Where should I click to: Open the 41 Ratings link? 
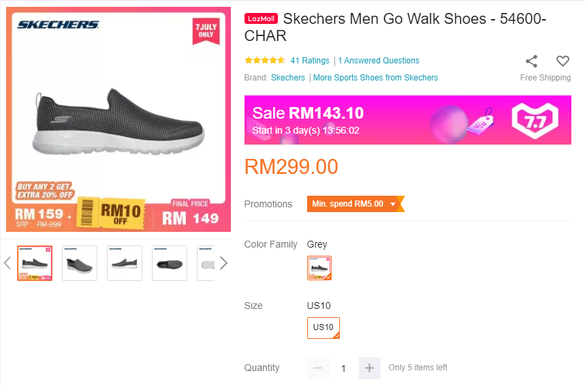[x=309, y=61]
